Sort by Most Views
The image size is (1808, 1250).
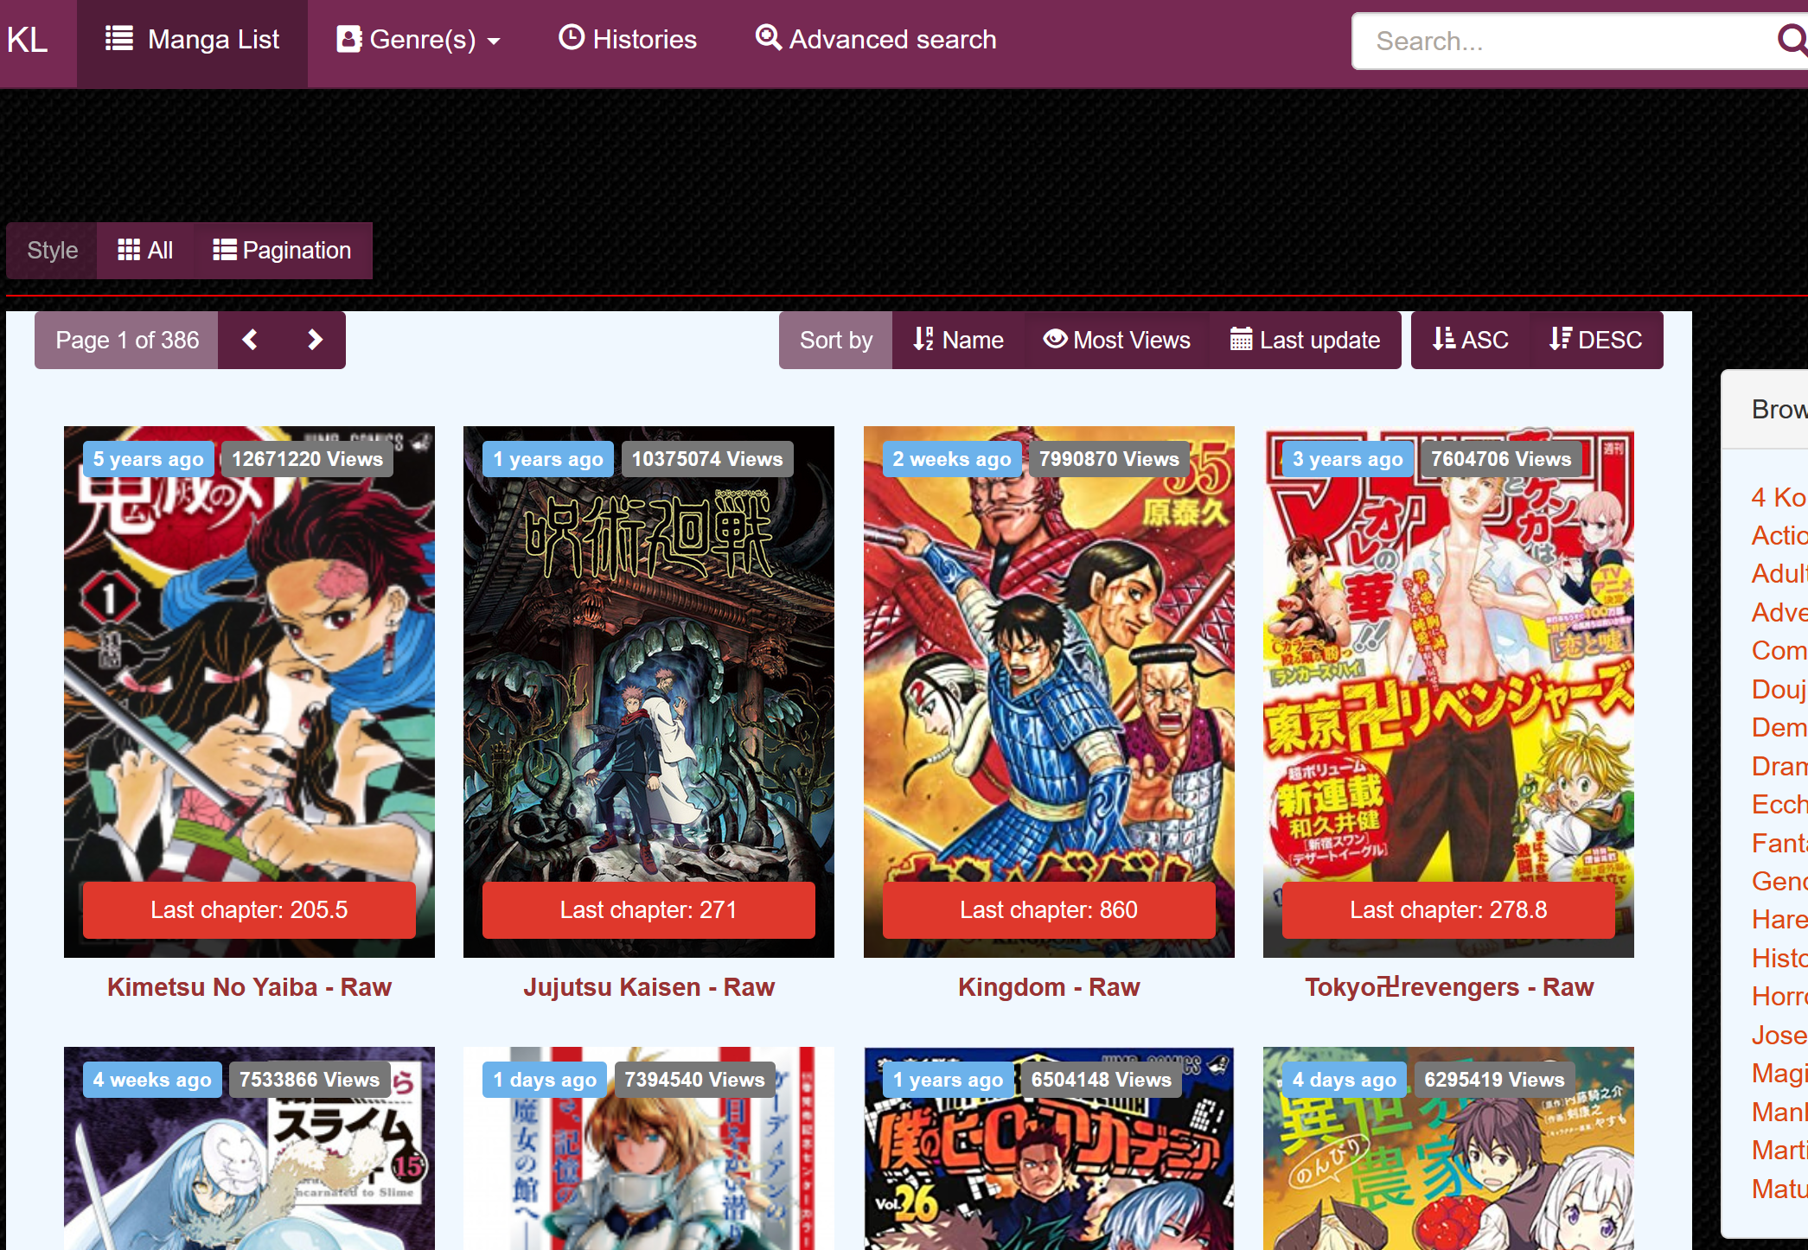pos(1116,340)
